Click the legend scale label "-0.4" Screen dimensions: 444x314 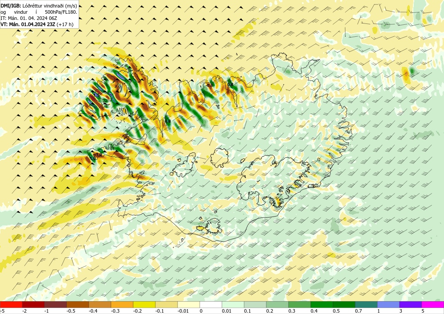pyautogui.click(x=93, y=311)
